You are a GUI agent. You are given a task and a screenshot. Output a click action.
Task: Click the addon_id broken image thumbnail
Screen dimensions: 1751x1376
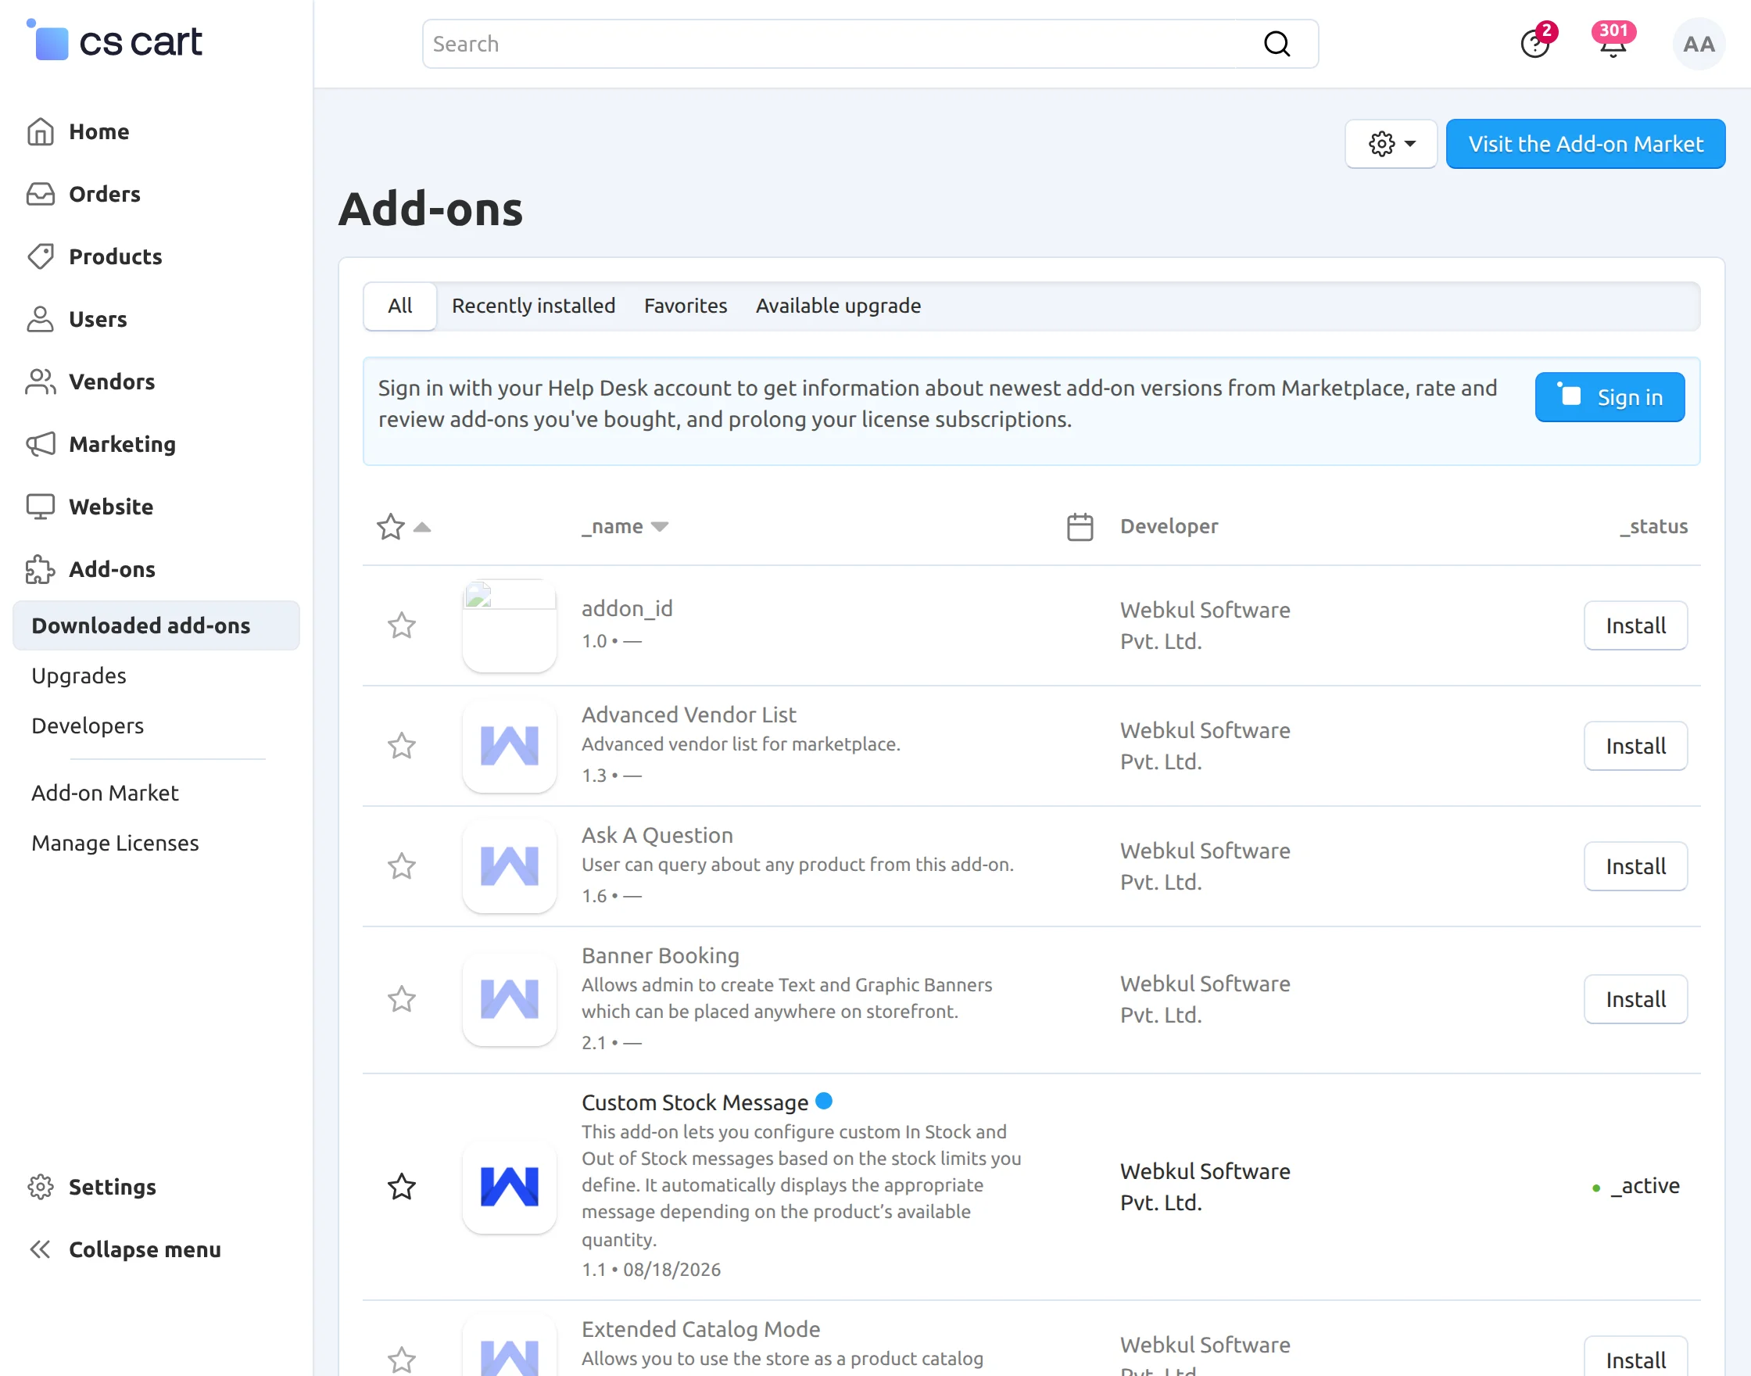tap(510, 625)
